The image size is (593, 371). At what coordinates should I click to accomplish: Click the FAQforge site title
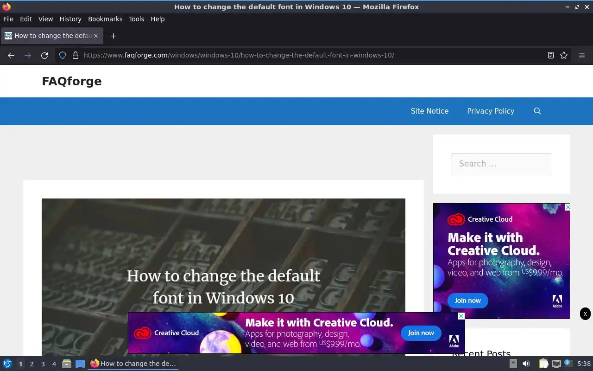pos(72,81)
